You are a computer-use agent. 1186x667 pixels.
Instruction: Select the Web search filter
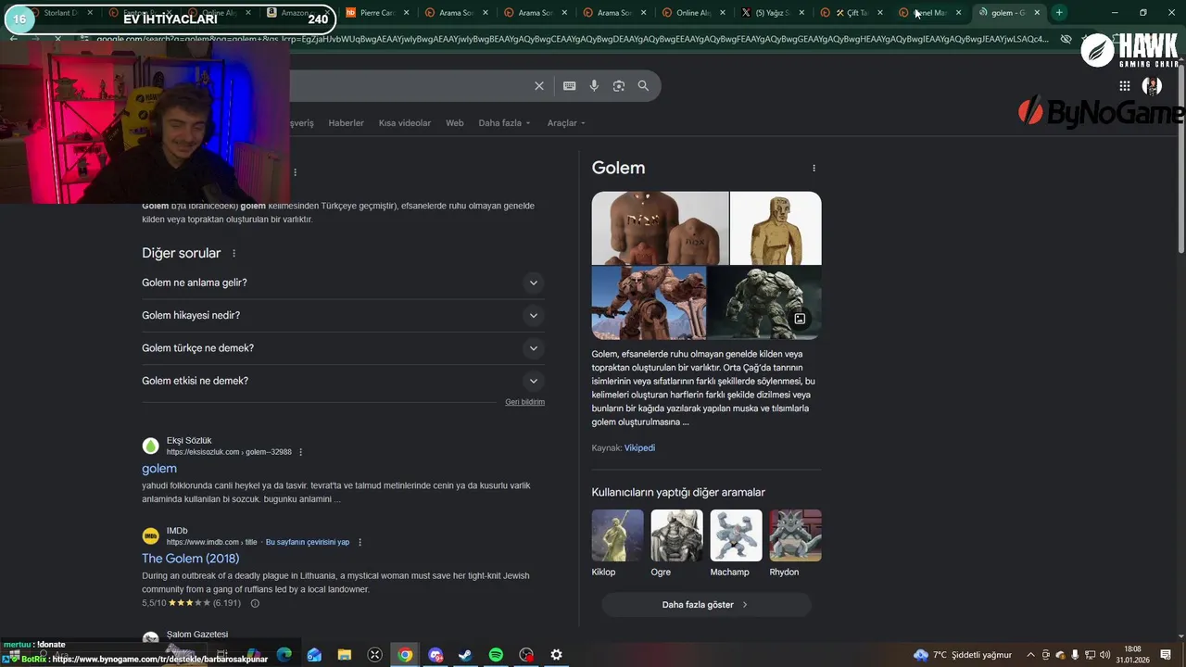pos(454,123)
